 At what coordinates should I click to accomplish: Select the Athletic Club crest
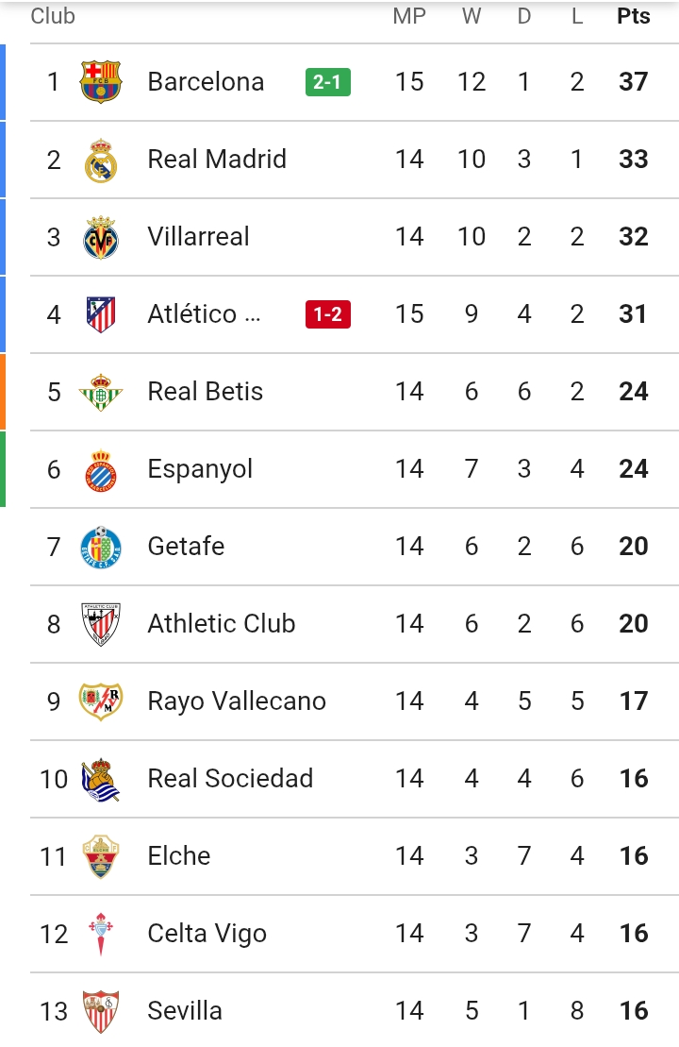click(101, 624)
